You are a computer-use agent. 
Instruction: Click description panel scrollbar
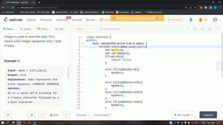[x=68, y=73]
